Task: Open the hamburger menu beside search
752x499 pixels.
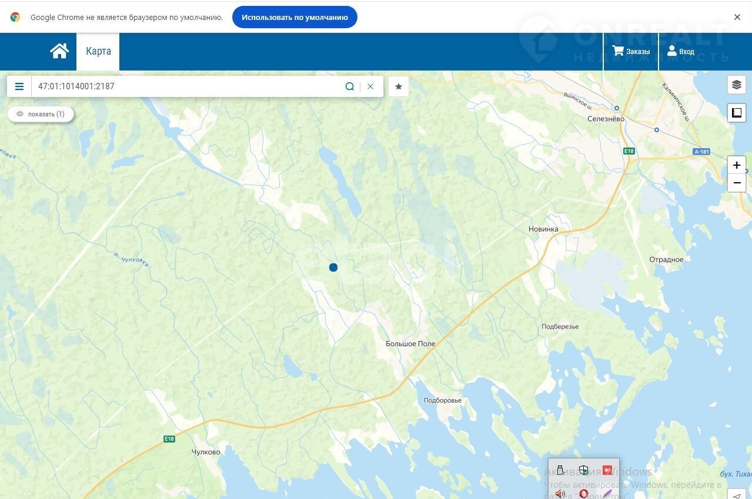Action: [19, 86]
